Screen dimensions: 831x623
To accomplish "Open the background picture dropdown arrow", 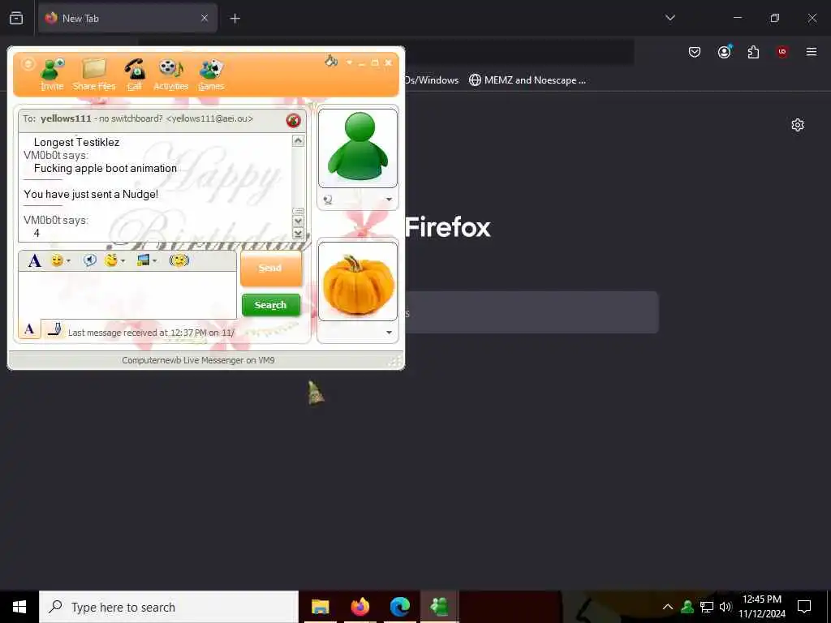I will click(155, 260).
